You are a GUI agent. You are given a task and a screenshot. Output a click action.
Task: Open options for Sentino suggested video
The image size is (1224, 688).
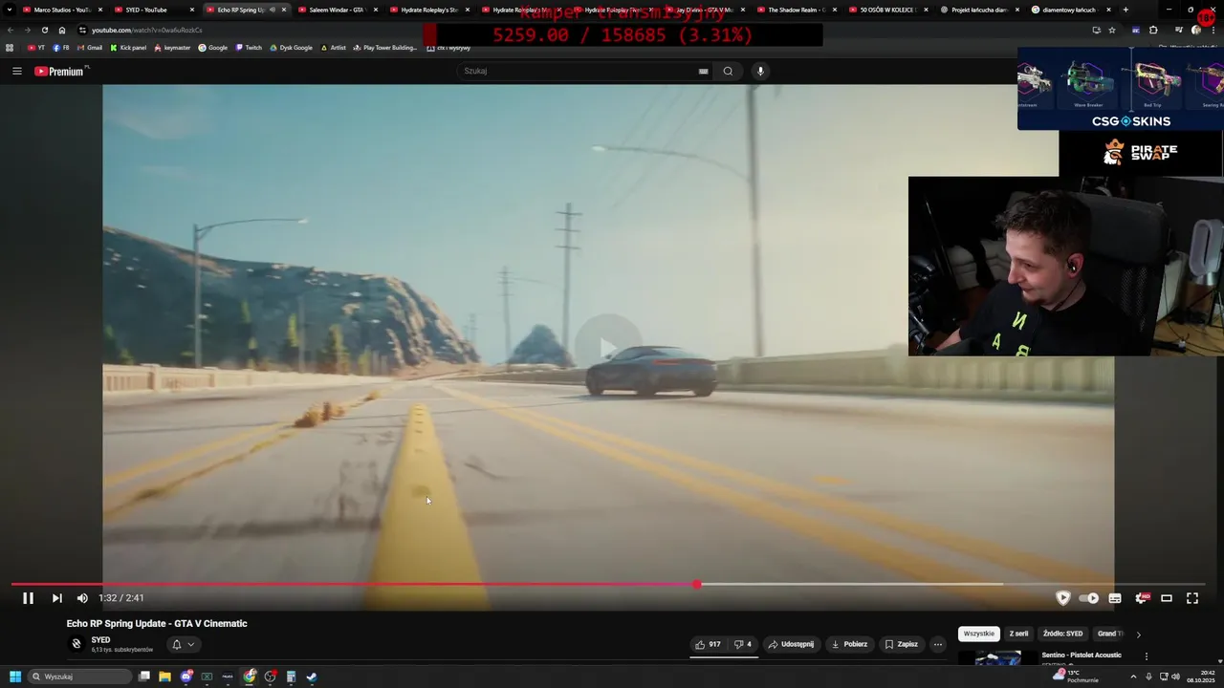coord(1147,656)
